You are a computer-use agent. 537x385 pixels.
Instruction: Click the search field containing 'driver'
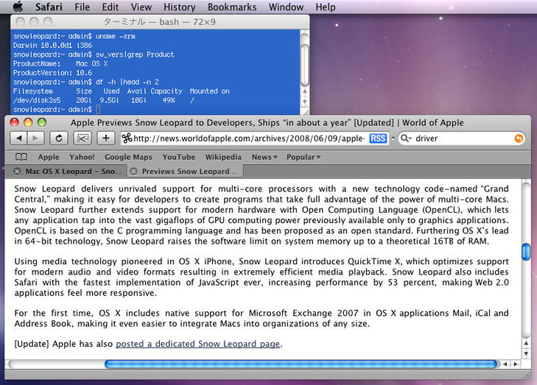[462, 138]
